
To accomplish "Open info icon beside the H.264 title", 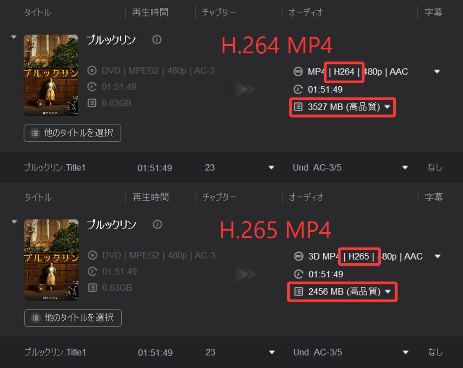I will 157,39.
